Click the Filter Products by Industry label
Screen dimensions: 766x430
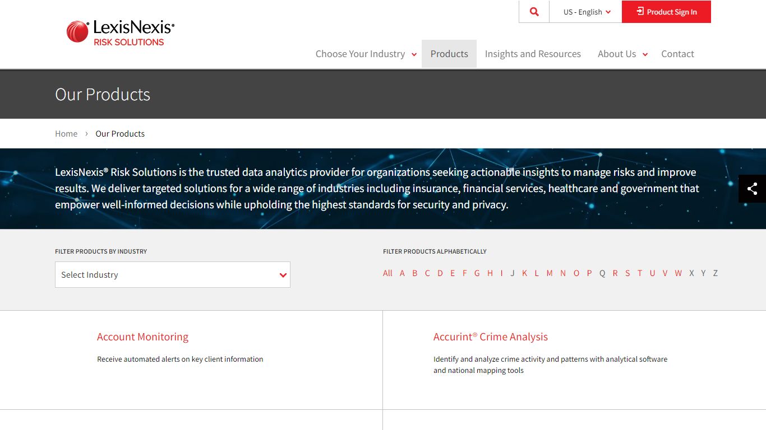(101, 251)
